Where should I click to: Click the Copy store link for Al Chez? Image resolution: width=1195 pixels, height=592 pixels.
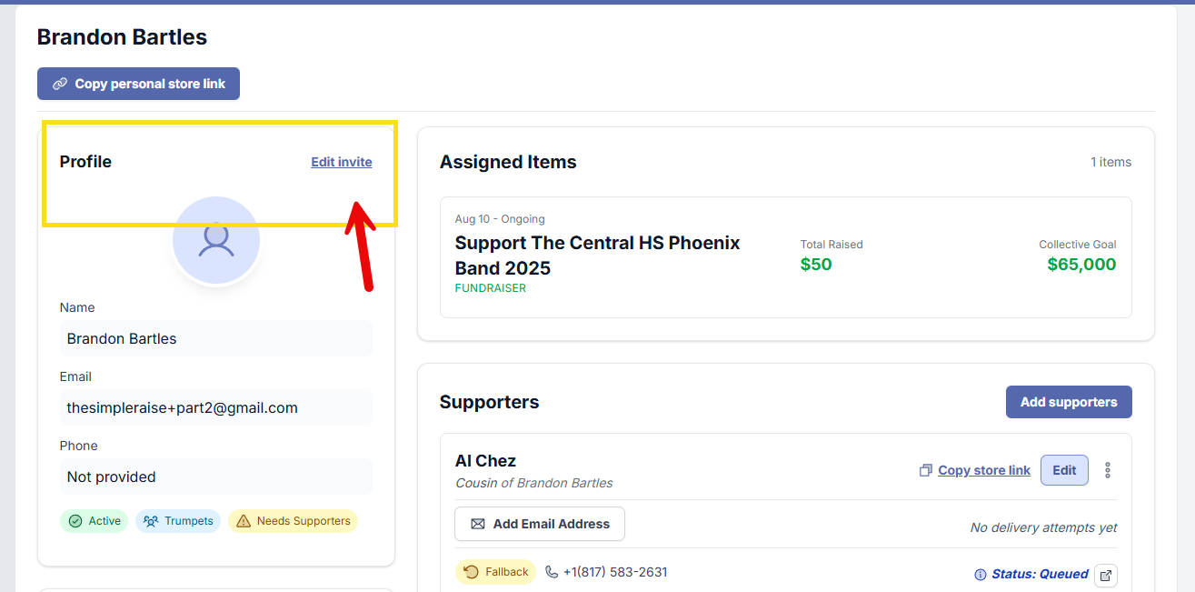pyautogui.click(x=983, y=470)
